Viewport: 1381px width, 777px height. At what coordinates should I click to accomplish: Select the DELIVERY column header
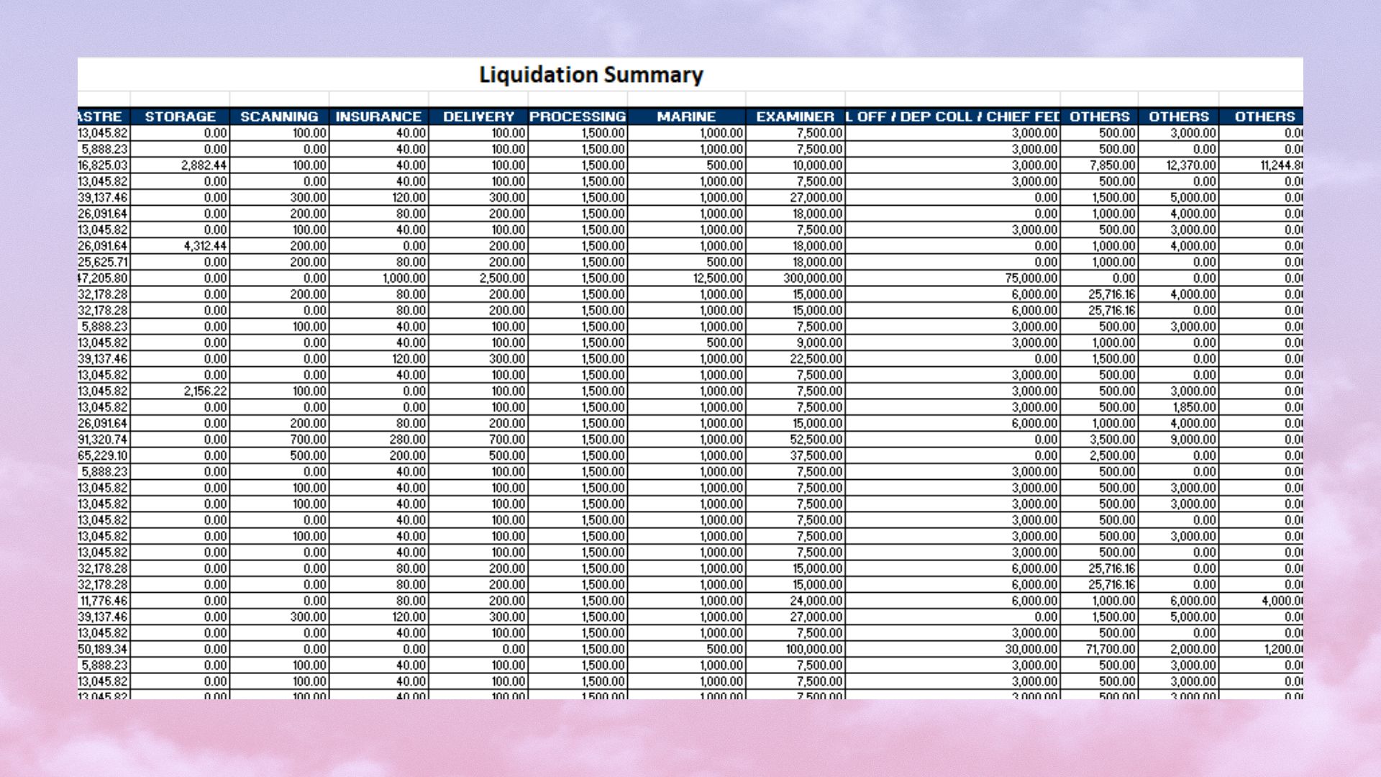coord(478,117)
